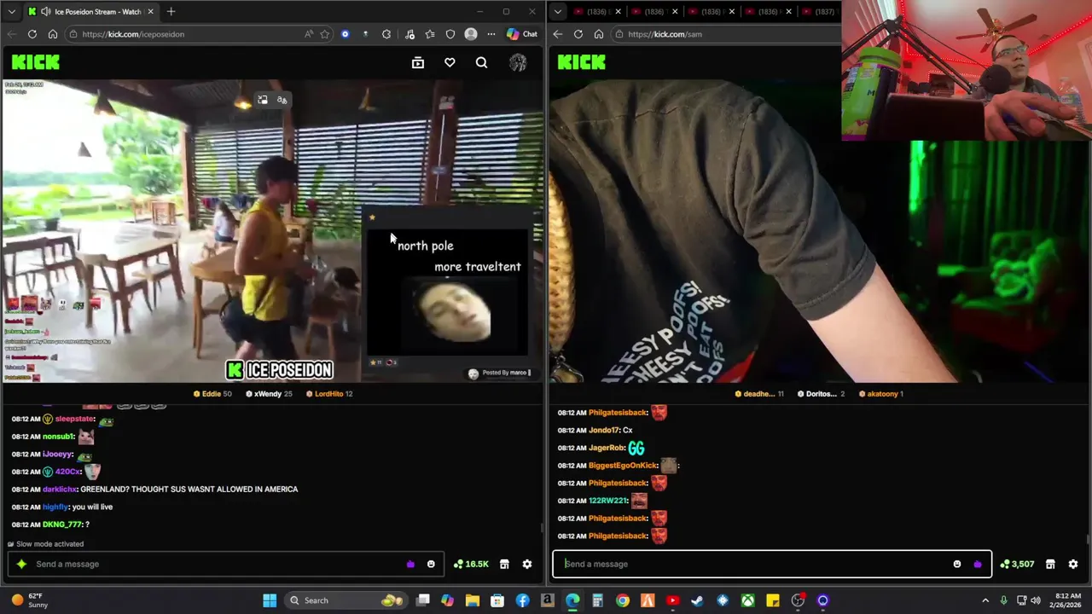The height and width of the screenshot is (614, 1092).
Task: Launch Steam from taskbar
Action: pyautogui.click(x=697, y=600)
